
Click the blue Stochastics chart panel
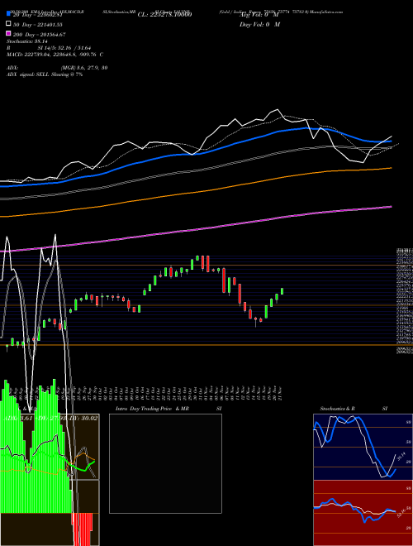coord(363,447)
